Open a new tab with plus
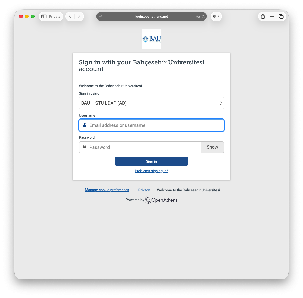The height and width of the screenshot is (298, 303). [x=272, y=16]
